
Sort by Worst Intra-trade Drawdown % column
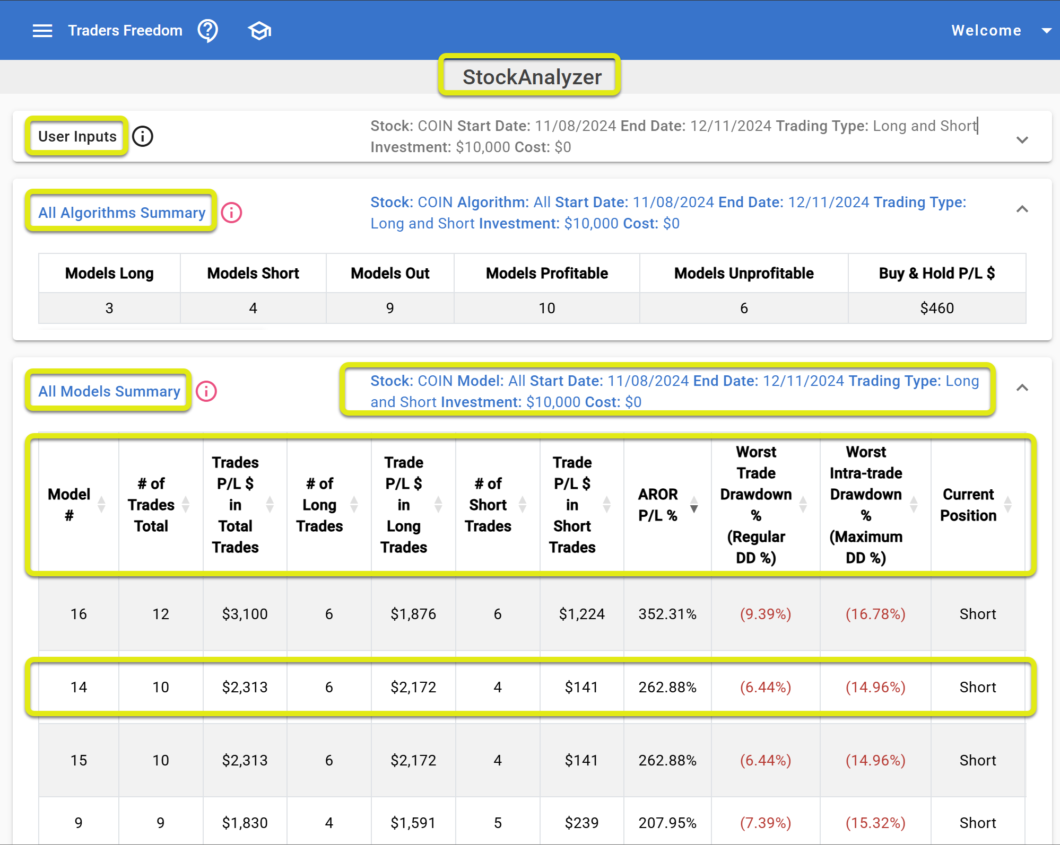[914, 504]
